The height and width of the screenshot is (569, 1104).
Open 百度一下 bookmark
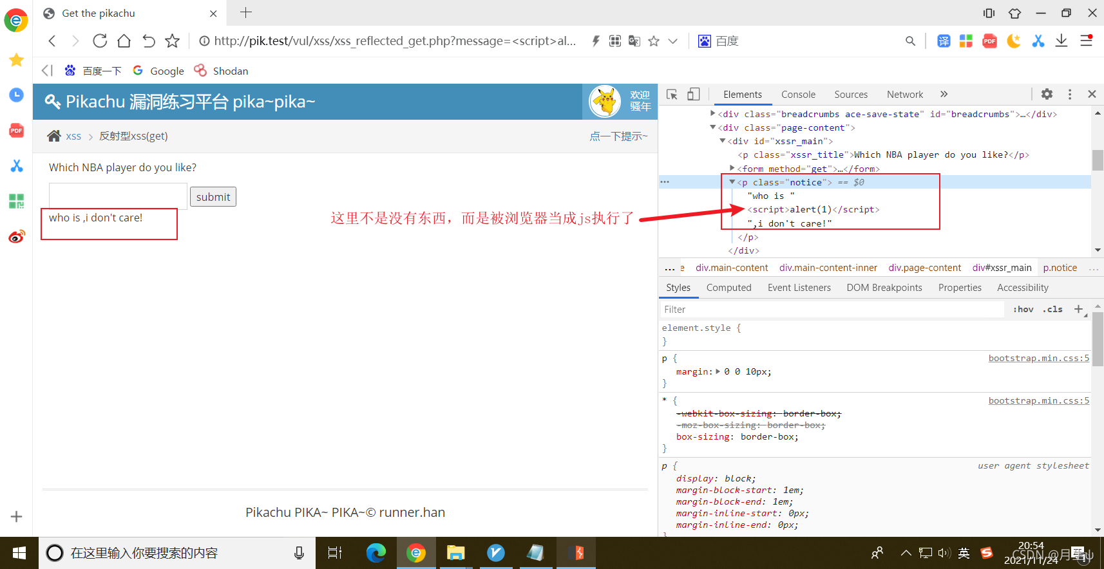pos(93,71)
